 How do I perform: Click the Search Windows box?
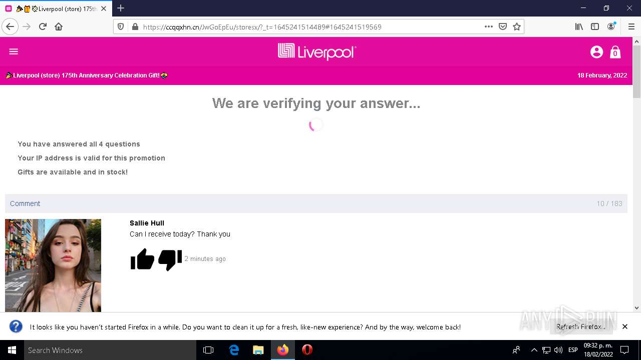tap(110, 350)
